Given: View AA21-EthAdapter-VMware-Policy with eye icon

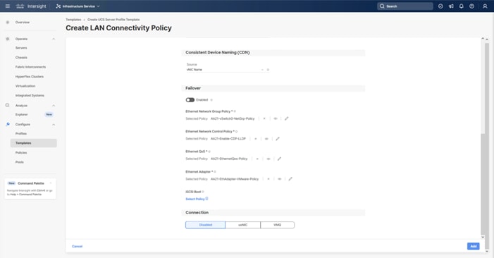Looking at the screenshot, I should click(280, 179).
